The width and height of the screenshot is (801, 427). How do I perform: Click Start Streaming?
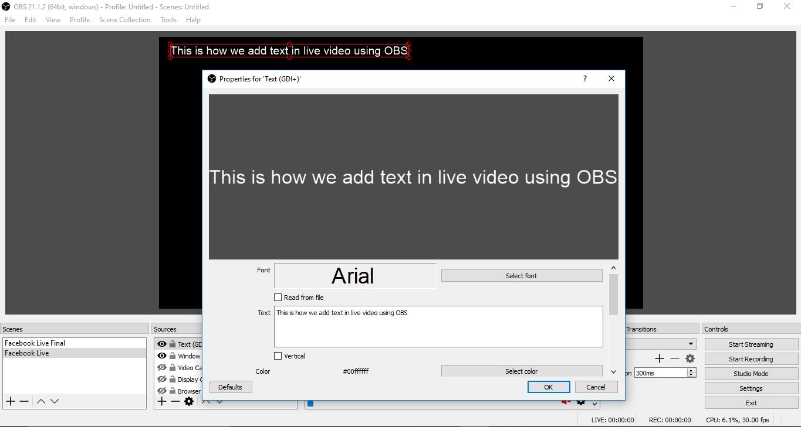751,344
